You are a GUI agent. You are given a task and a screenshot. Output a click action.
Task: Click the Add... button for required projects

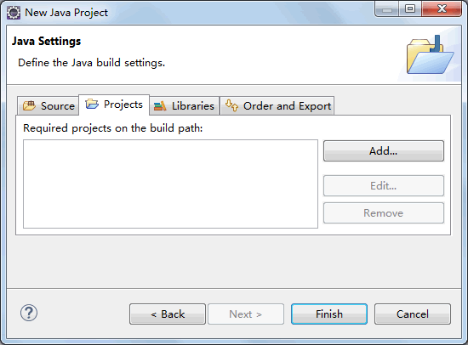(x=384, y=151)
